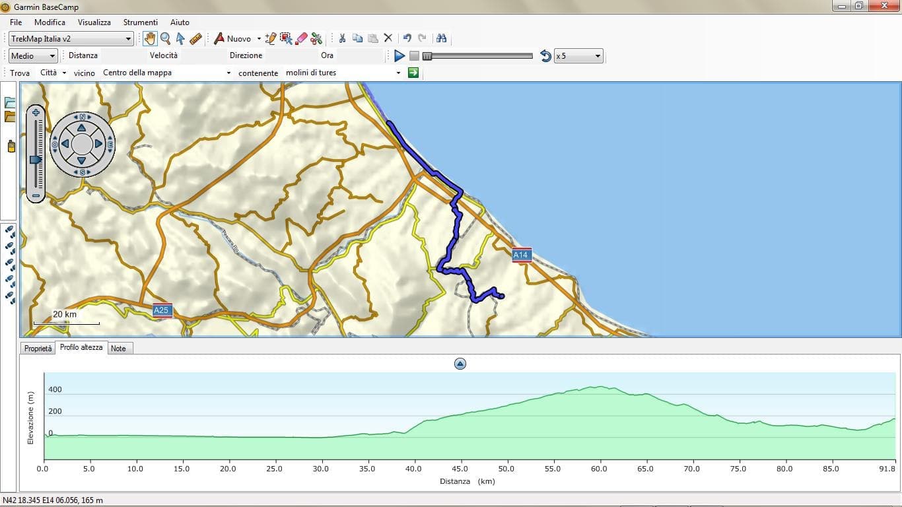Image resolution: width=902 pixels, height=507 pixels.
Task: Click the Cut icon in toolbar
Action: coord(342,38)
